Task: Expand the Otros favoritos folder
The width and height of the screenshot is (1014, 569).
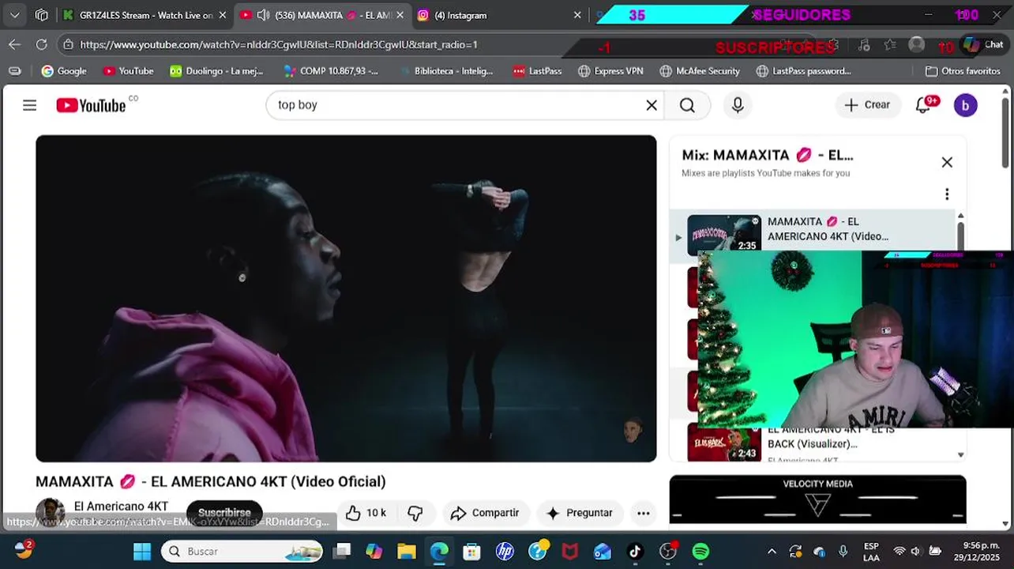Action: click(x=963, y=71)
